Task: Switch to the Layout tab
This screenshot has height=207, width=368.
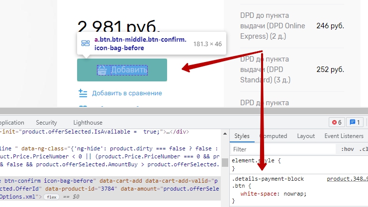Action: (306, 136)
